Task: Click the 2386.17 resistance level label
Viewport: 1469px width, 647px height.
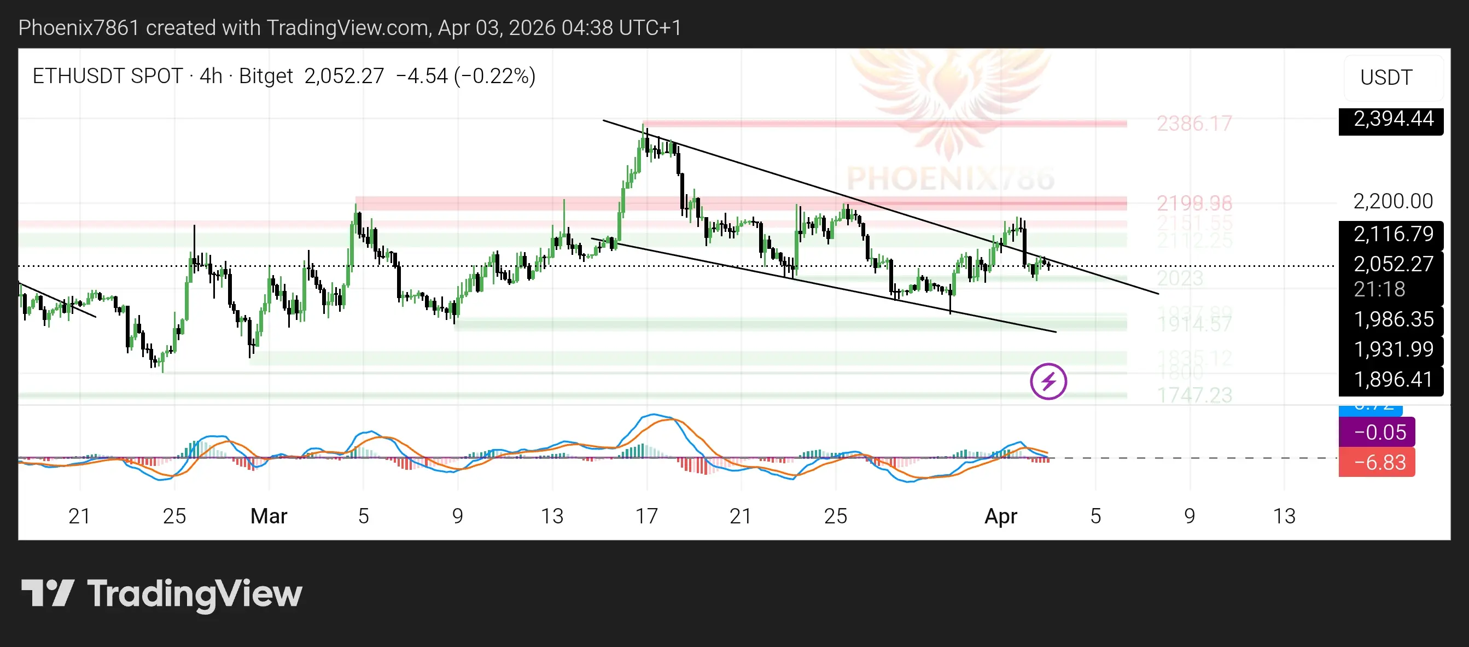Action: click(x=1194, y=123)
